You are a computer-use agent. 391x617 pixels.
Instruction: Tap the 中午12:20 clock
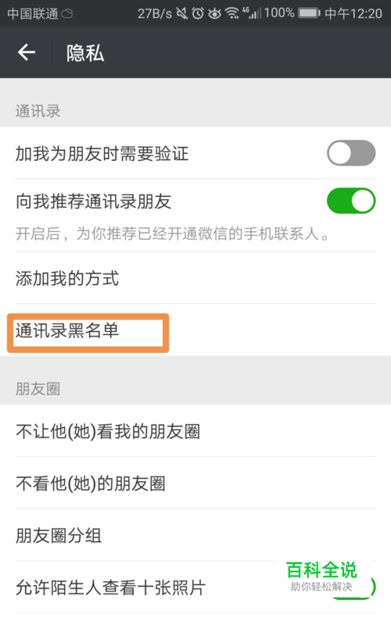point(353,14)
